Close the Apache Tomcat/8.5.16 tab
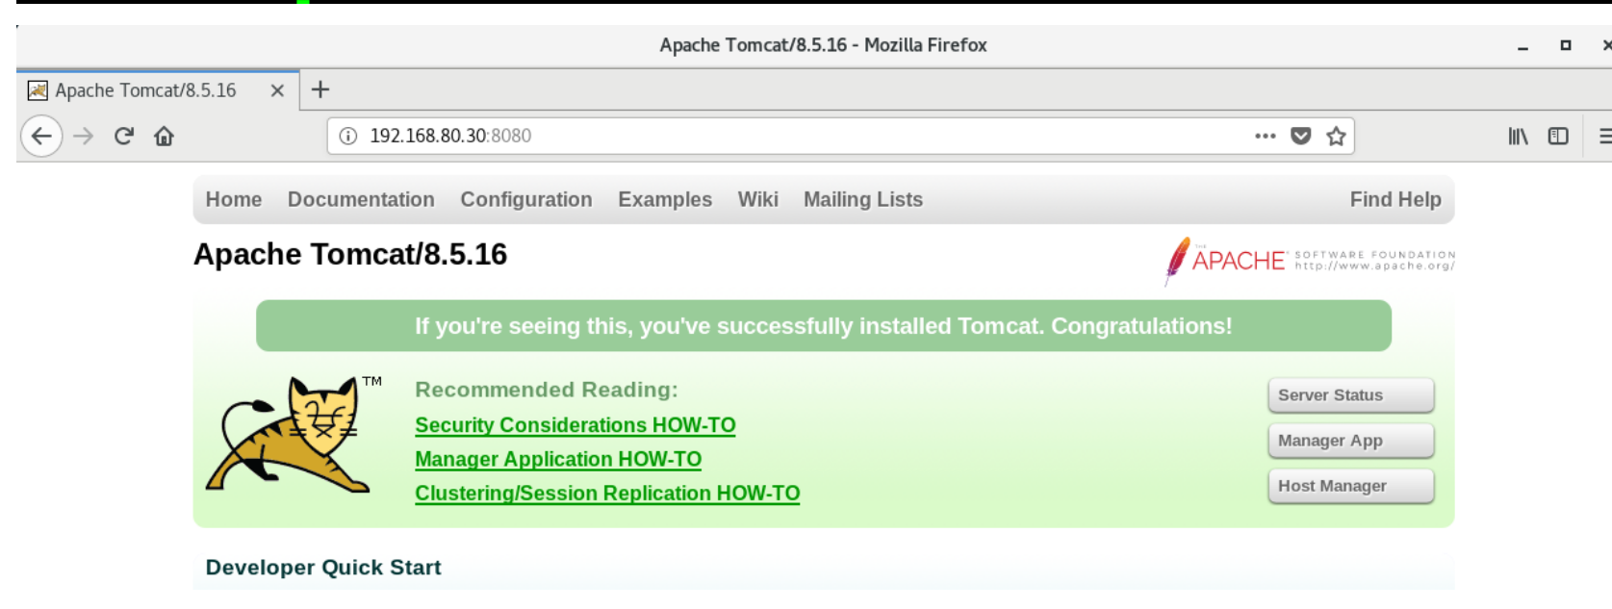 (x=277, y=90)
